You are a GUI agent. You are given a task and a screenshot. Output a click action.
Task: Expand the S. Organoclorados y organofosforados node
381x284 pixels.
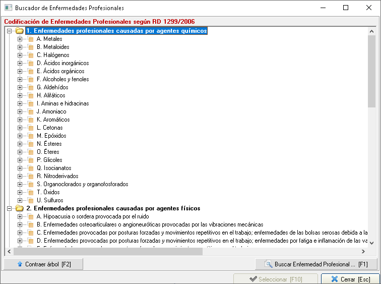click(20, 184)
